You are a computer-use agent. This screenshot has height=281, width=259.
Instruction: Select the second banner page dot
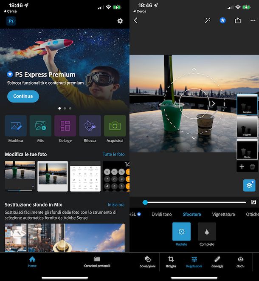pyautogui.click(x=65, y=108)
